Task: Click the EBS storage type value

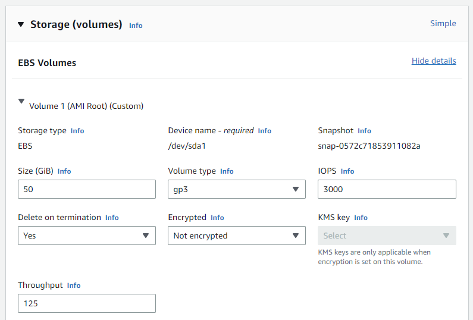Action: (x=25, y=146)
